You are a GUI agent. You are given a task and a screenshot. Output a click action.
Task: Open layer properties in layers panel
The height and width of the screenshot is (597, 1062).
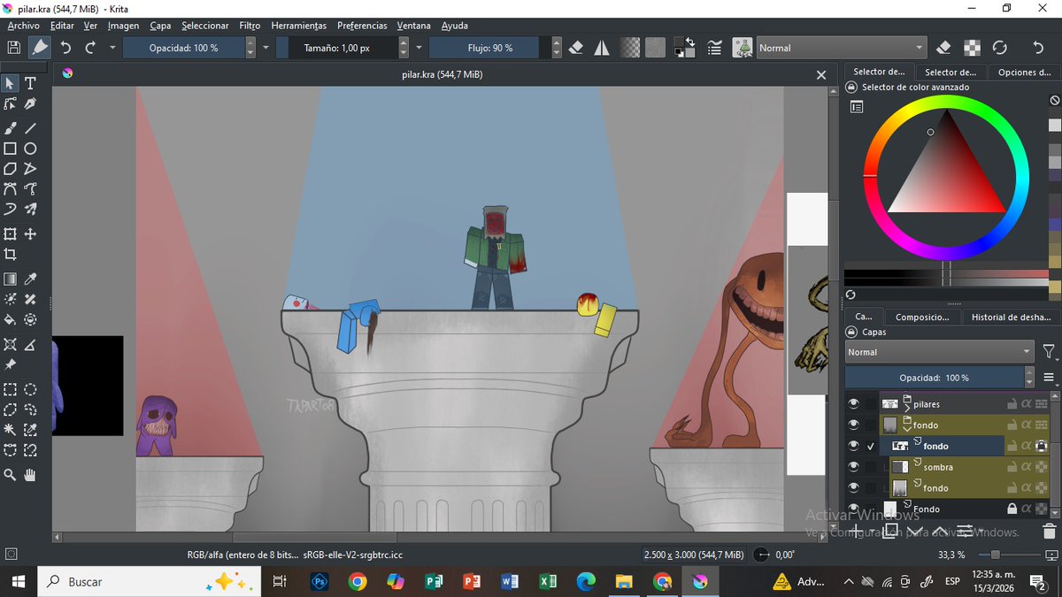(x=963, y=531)
